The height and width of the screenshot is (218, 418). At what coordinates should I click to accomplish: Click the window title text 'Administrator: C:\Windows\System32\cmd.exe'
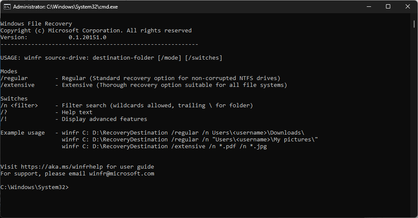click(x=66, y=7)
